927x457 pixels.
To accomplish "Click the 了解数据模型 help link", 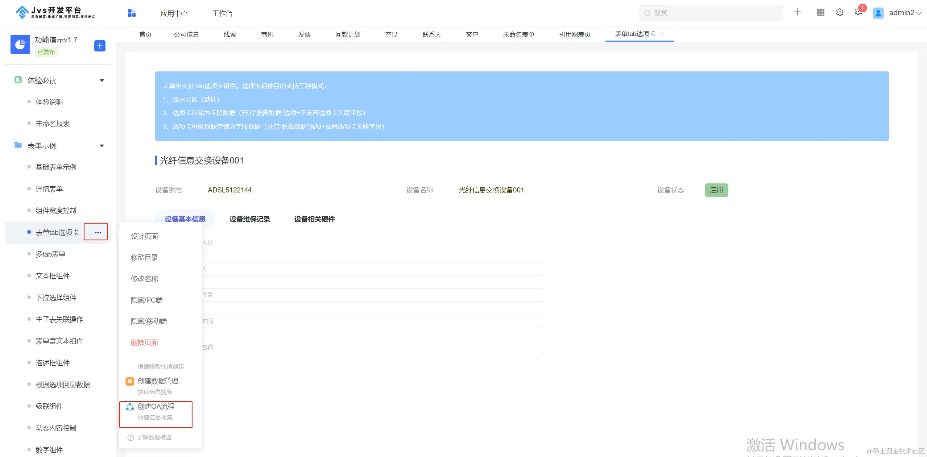I will coord(153,437).
